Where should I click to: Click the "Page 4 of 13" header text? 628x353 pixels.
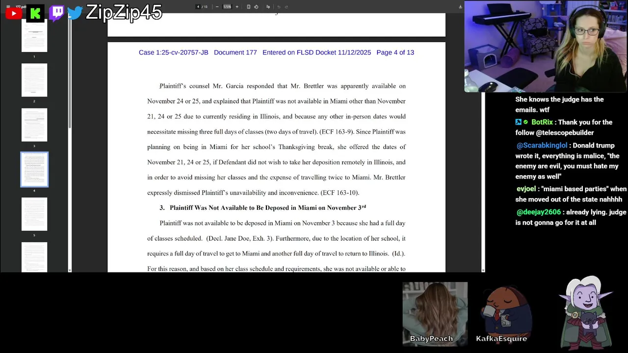395,52
